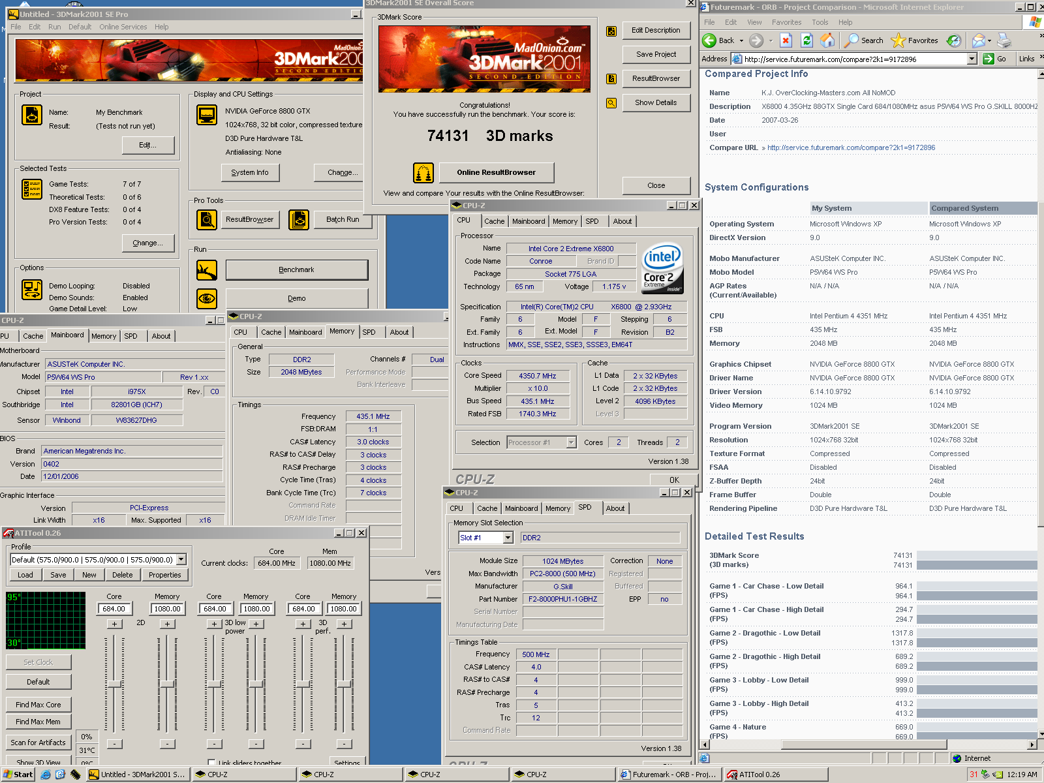This screenshot has width=1044, height=783.
Task: Click the Search magnifier in IE toolbar
Action: pos(851,40)
